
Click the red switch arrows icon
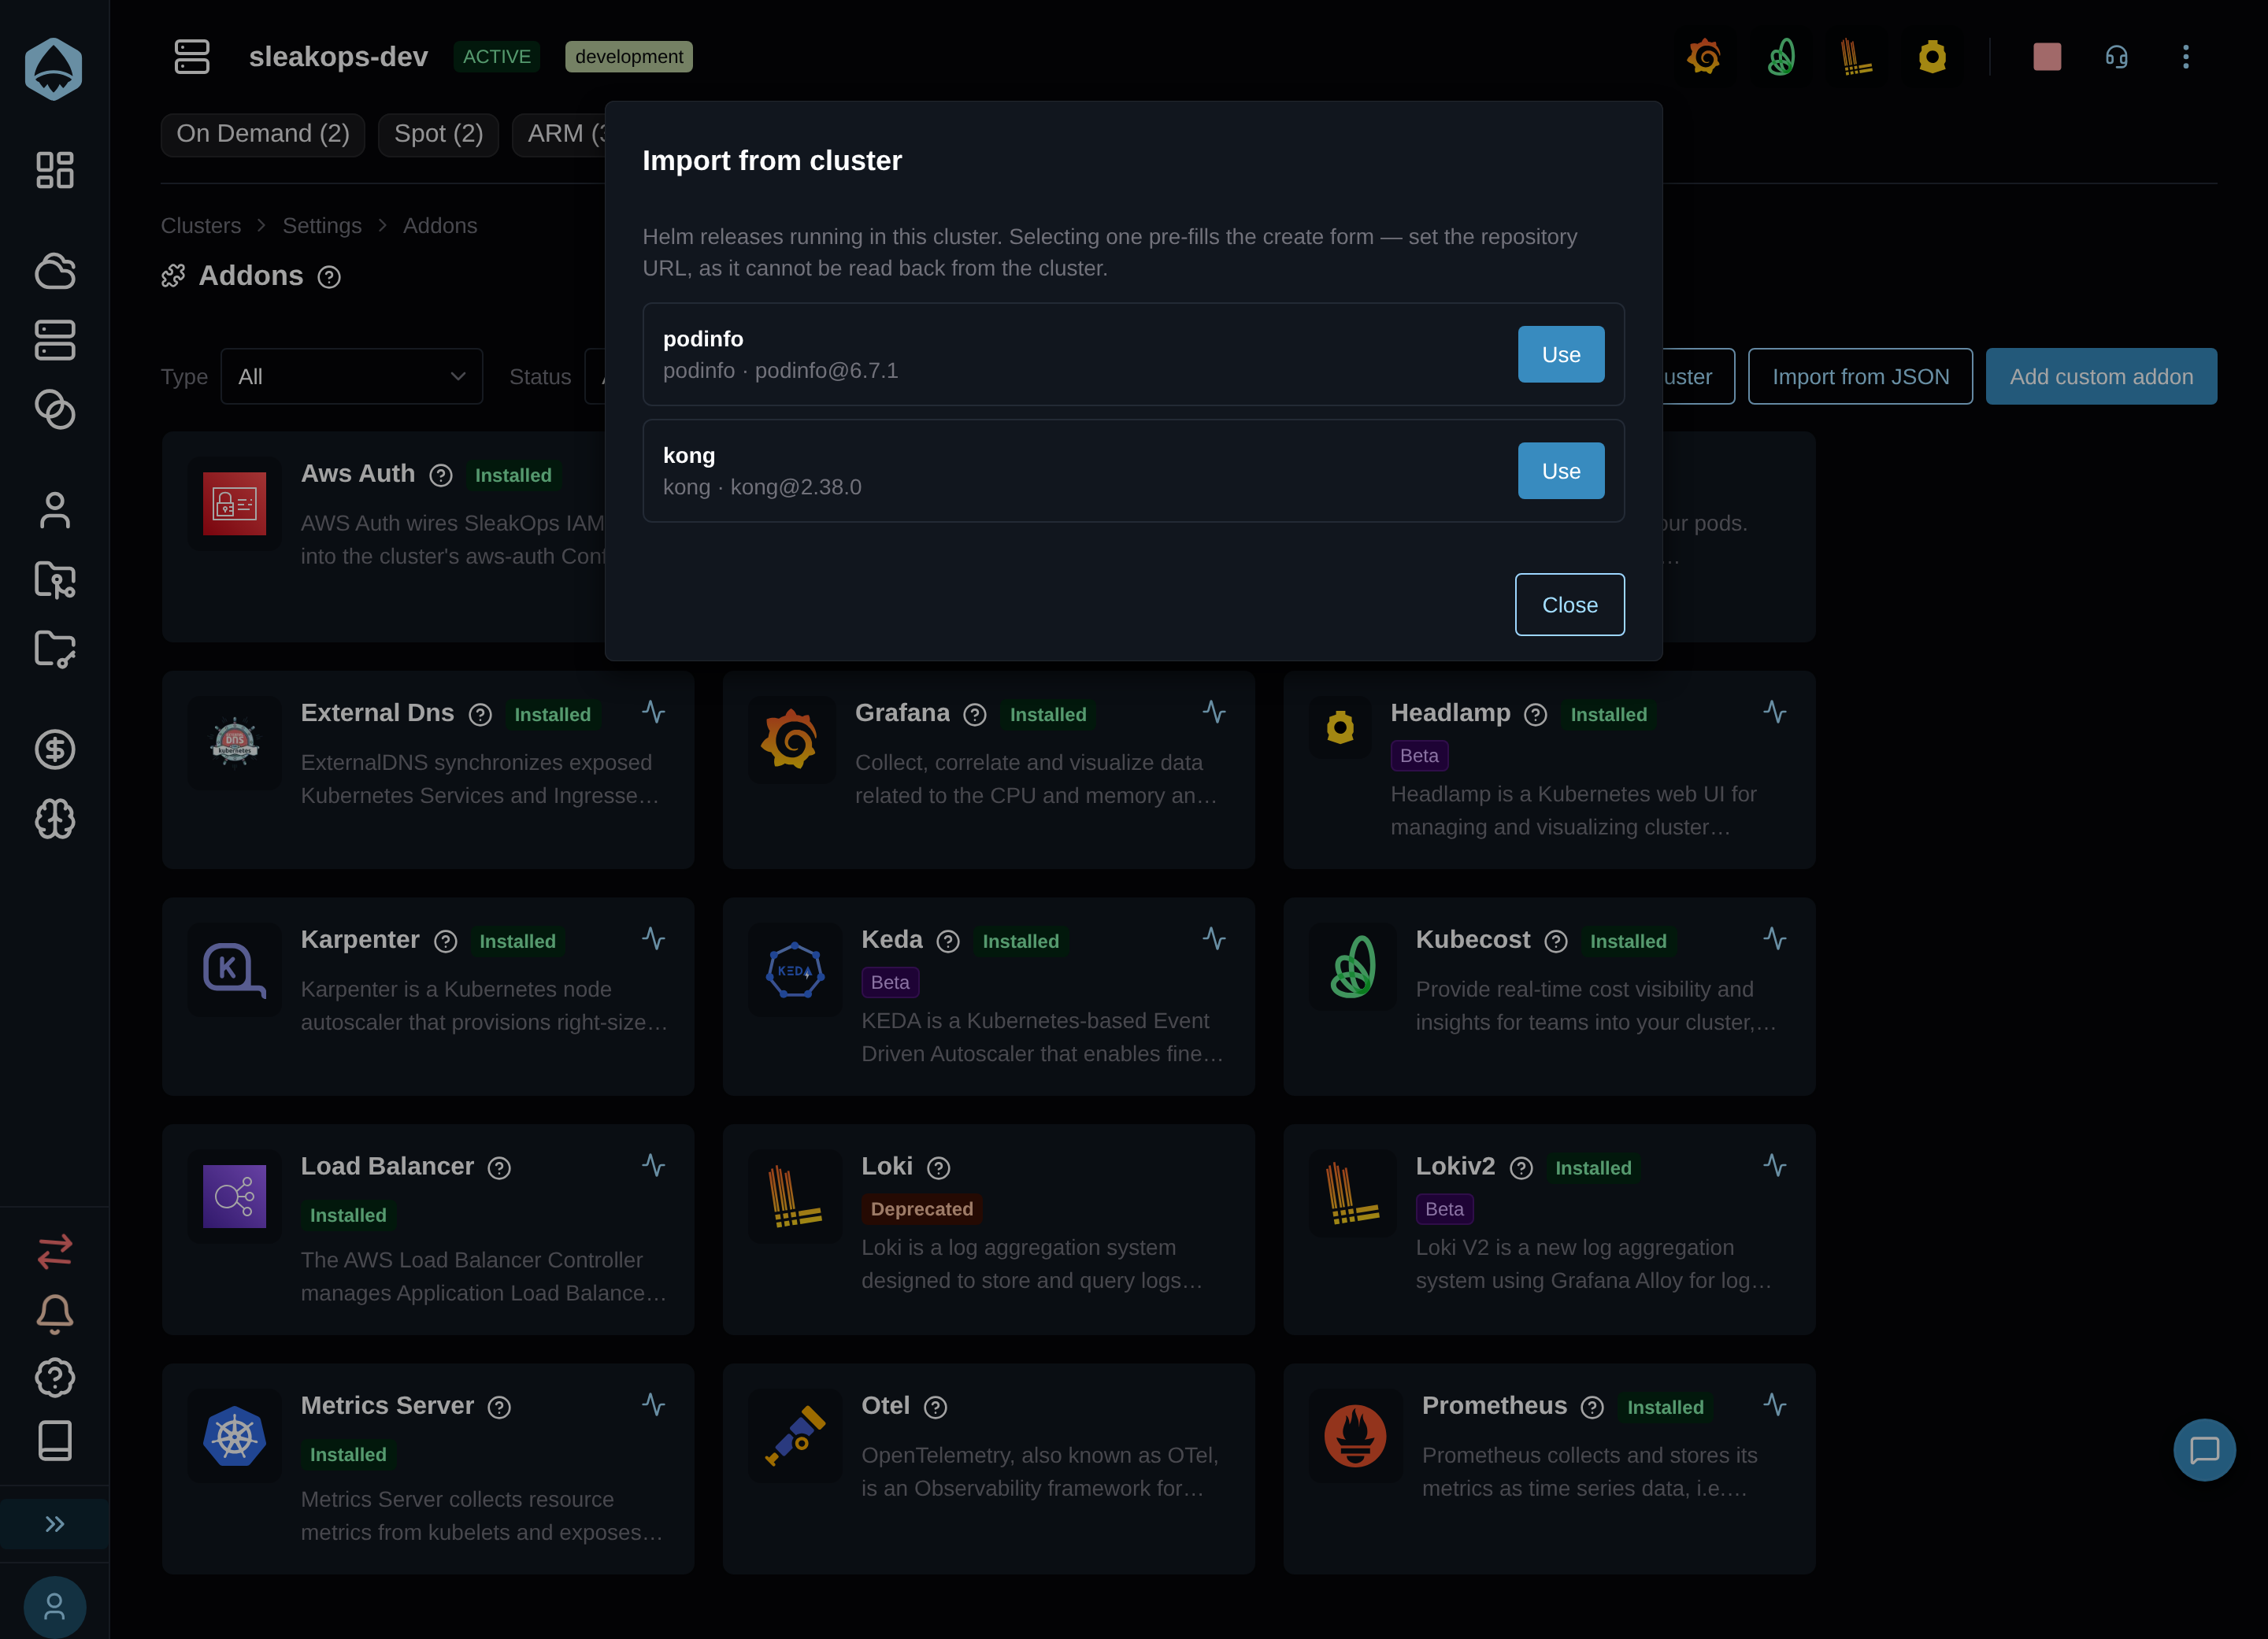pyautogui.click(x=54, y=1250)
